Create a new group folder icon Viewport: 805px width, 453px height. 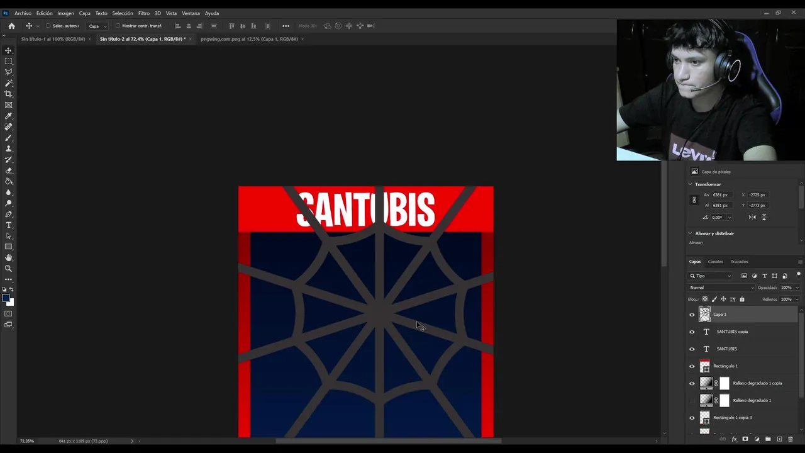(x=768, y=439)
